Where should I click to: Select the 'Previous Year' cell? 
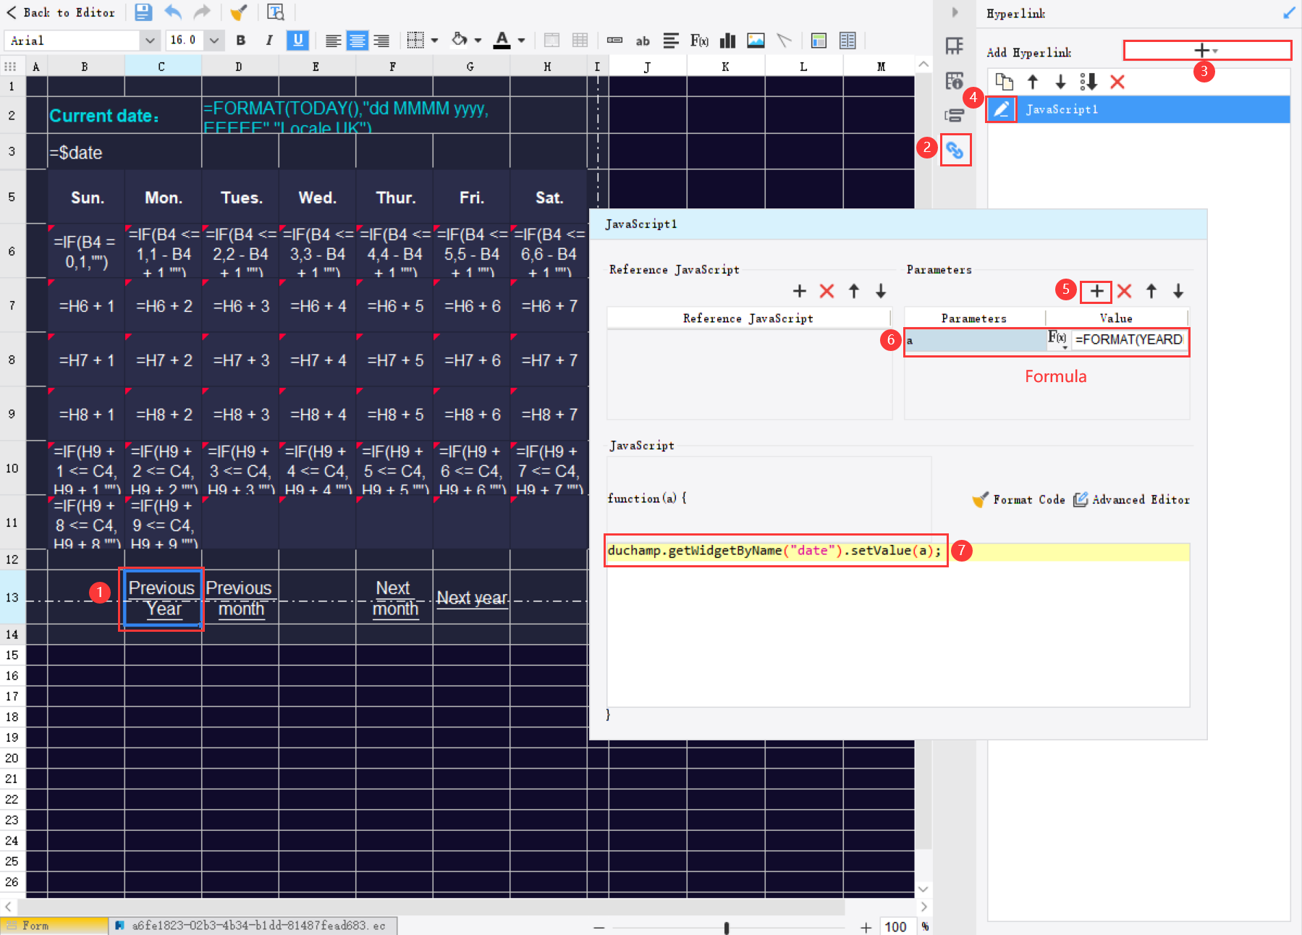pyautogui.click(x=162, y=598)
